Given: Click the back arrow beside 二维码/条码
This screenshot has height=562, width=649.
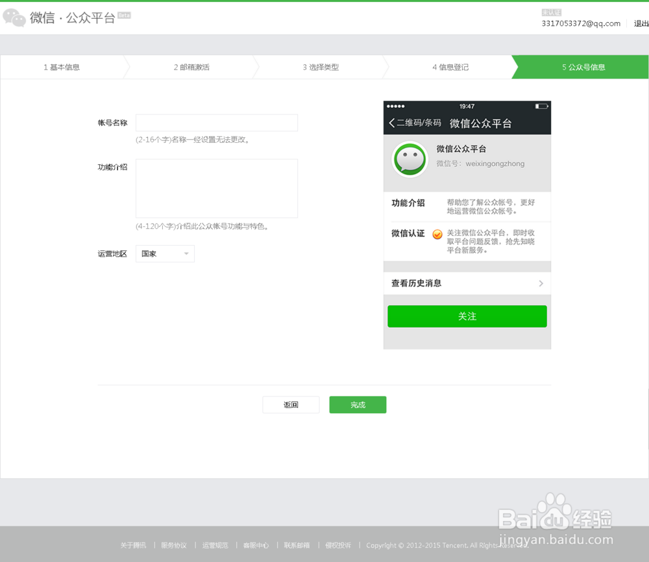Looking at the screenshot, I should 391,123.
